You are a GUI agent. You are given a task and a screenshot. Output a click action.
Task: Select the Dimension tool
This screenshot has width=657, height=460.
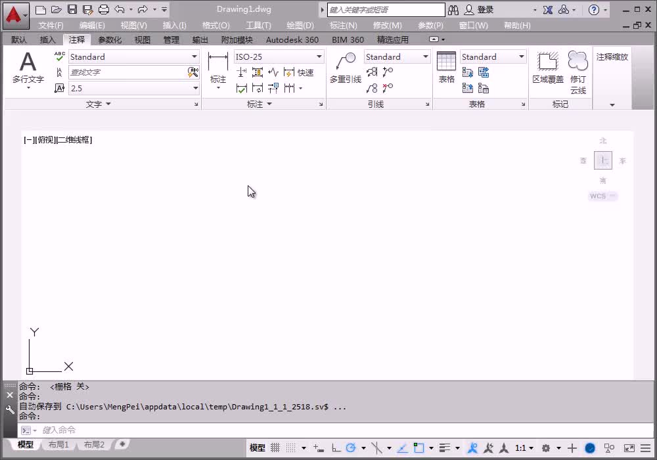click(x=218, y=70)
